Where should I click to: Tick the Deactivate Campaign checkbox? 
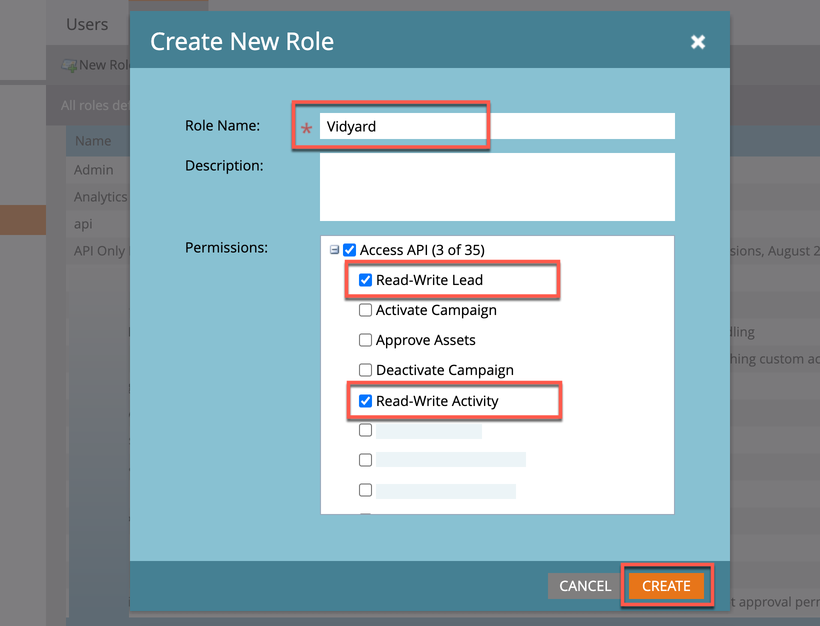click(365, 370)
